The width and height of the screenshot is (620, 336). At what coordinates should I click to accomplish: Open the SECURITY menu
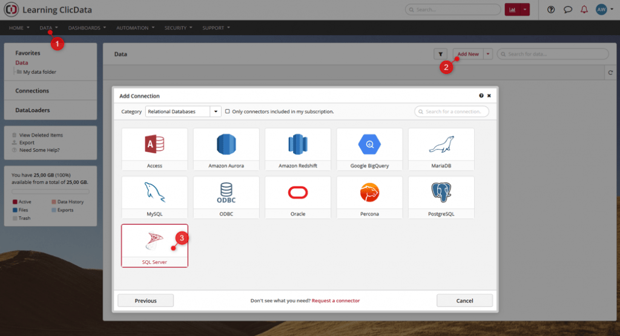(x=179, y=28)
